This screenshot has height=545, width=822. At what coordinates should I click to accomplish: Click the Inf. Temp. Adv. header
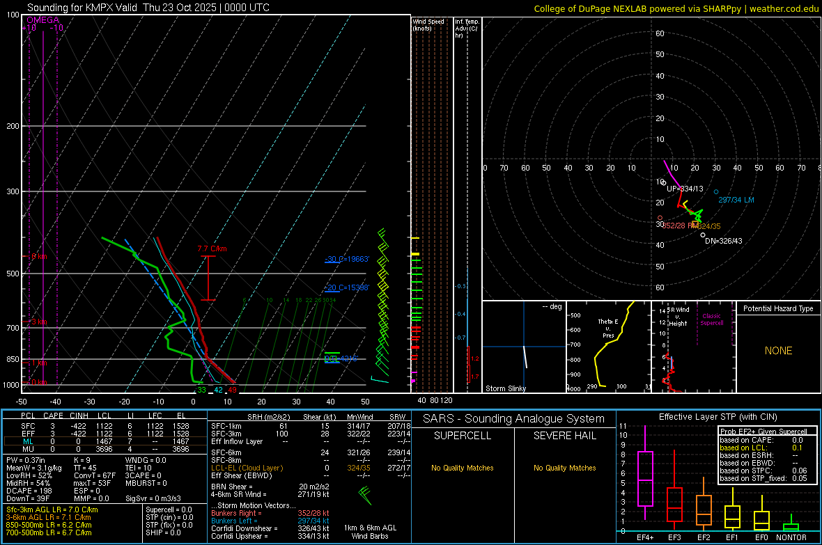[467, 29]
